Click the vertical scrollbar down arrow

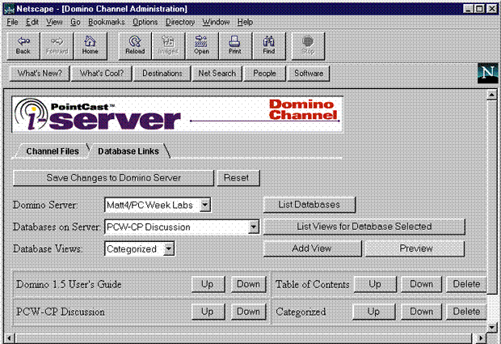click(491, 327)
